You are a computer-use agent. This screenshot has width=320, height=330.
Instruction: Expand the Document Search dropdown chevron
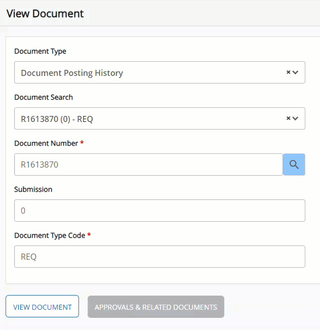(296, 118)
